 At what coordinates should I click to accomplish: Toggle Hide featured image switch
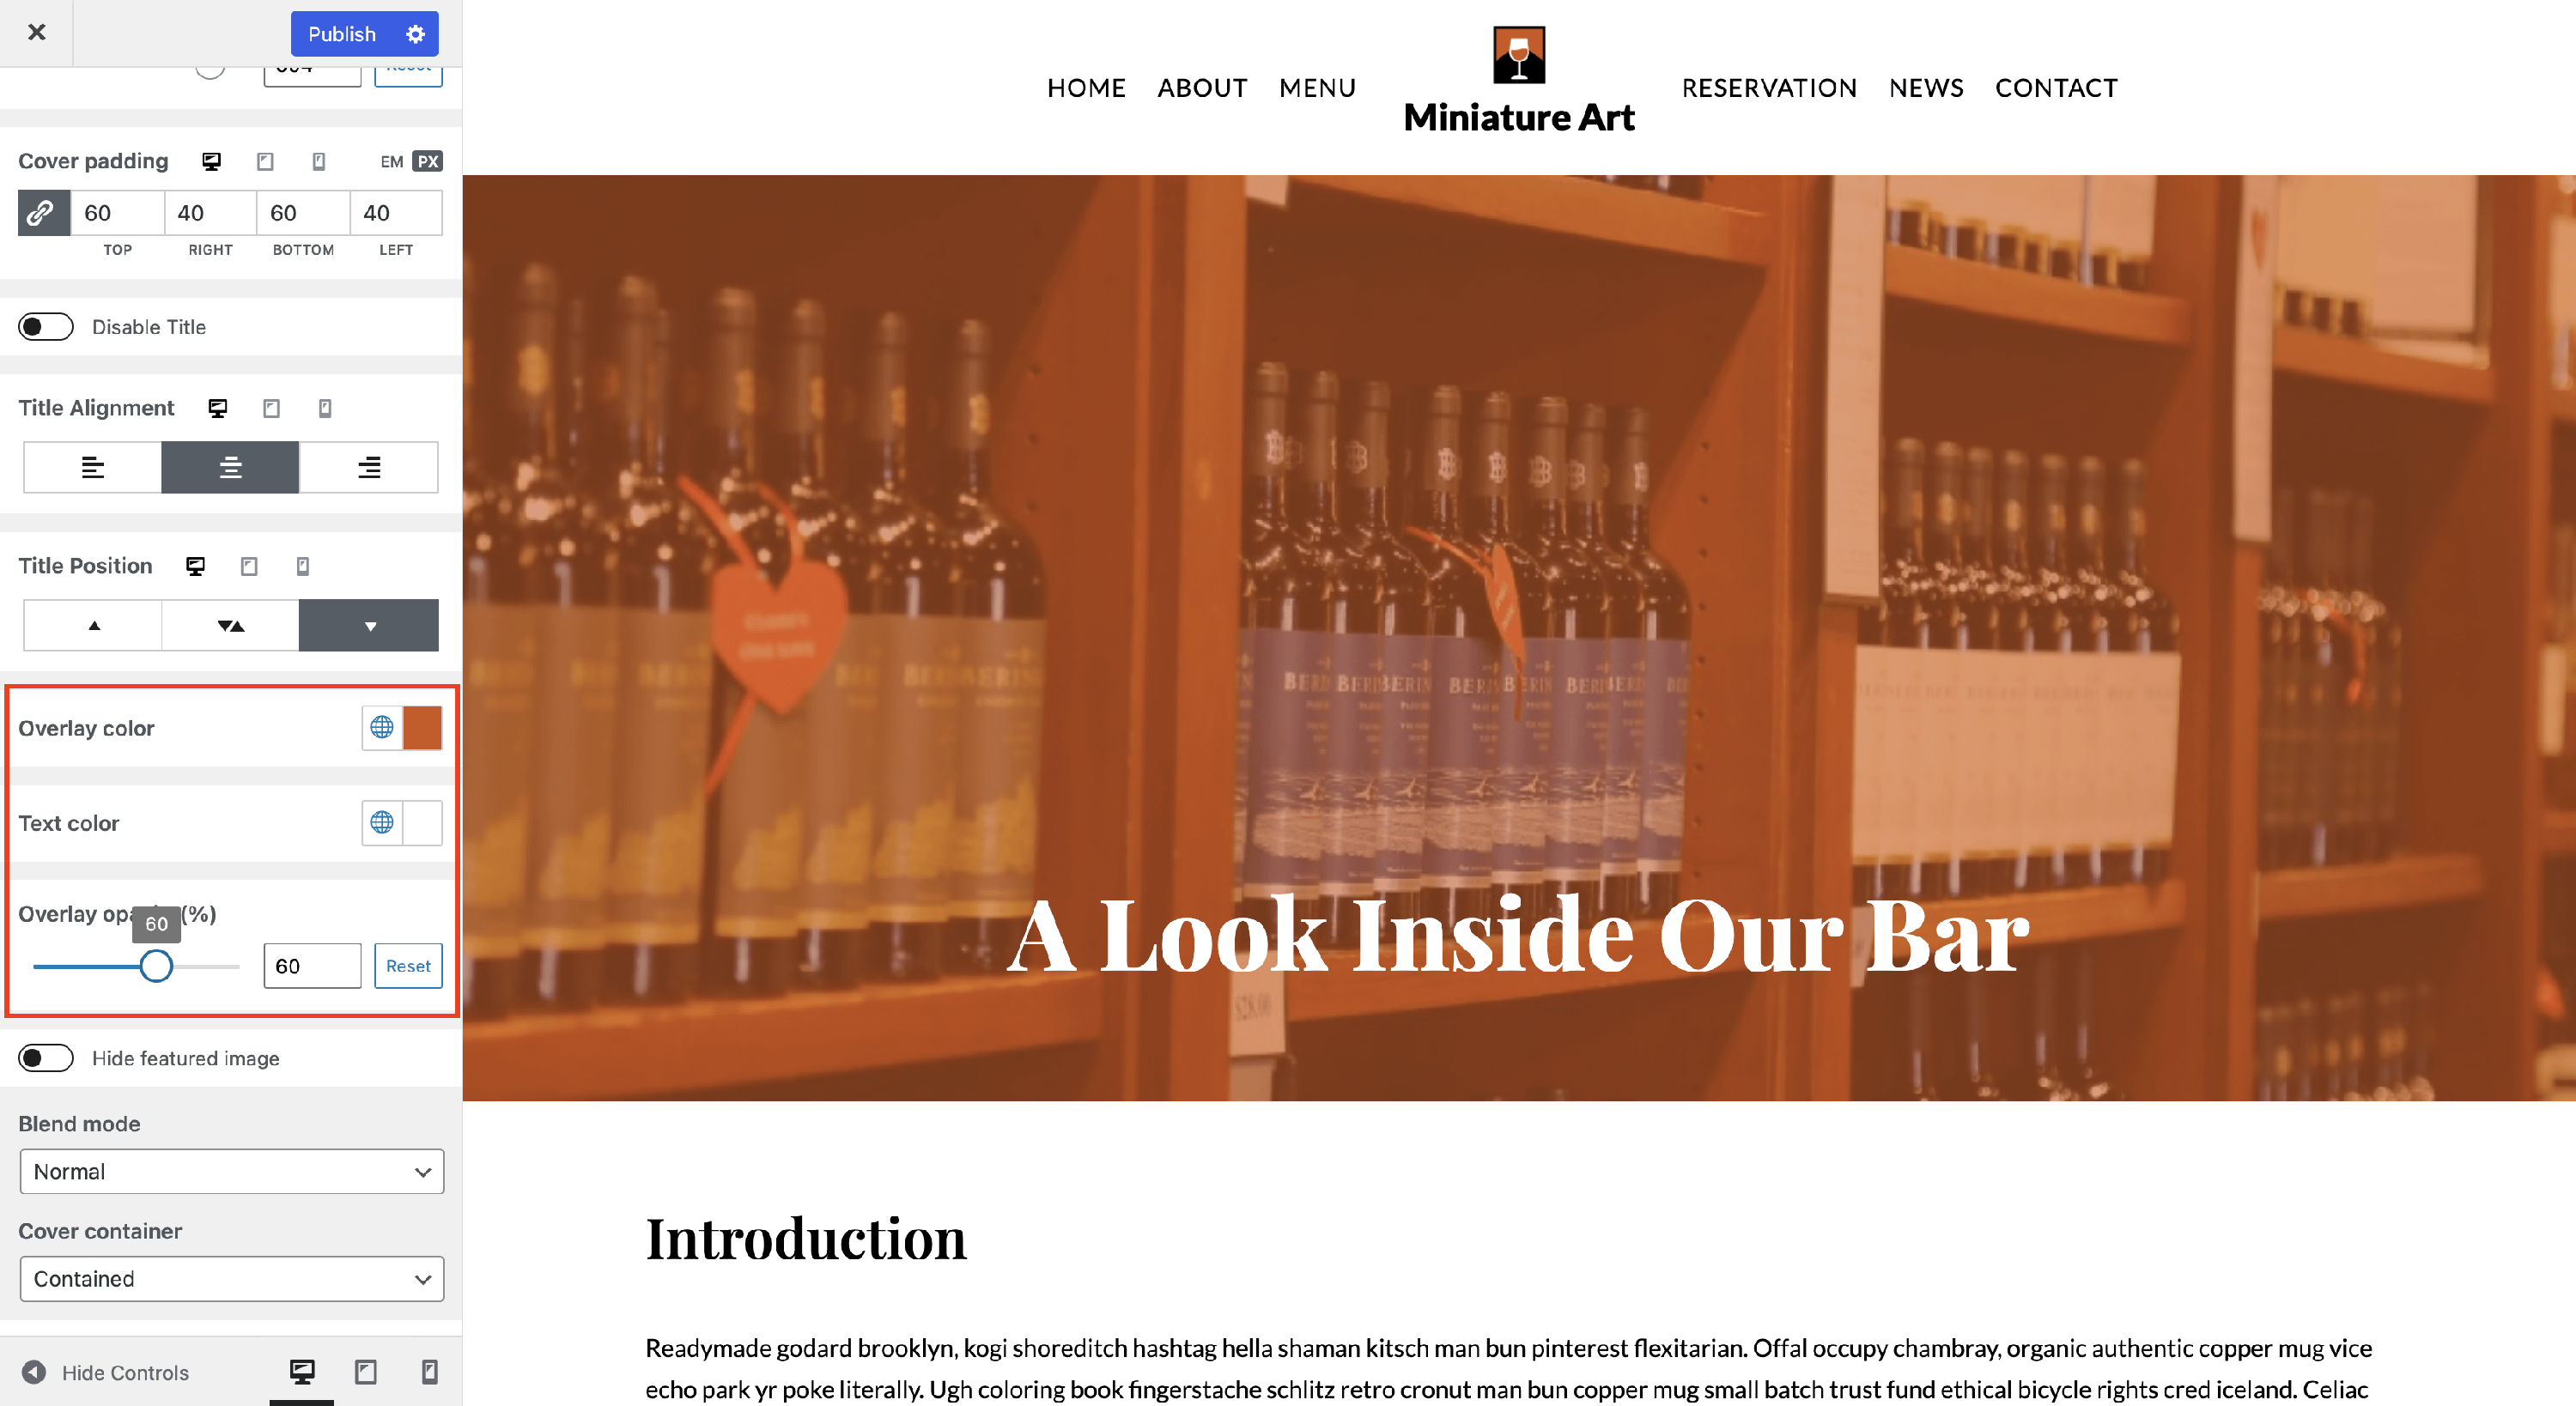pyautogui.click(x=46, y=1058)
